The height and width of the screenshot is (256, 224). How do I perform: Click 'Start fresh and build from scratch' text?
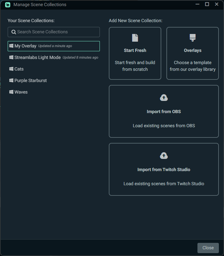coord(135,66)
